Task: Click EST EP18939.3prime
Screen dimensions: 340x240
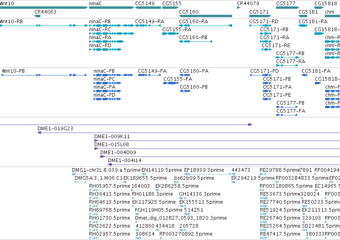Action: (x=204, y=171)
